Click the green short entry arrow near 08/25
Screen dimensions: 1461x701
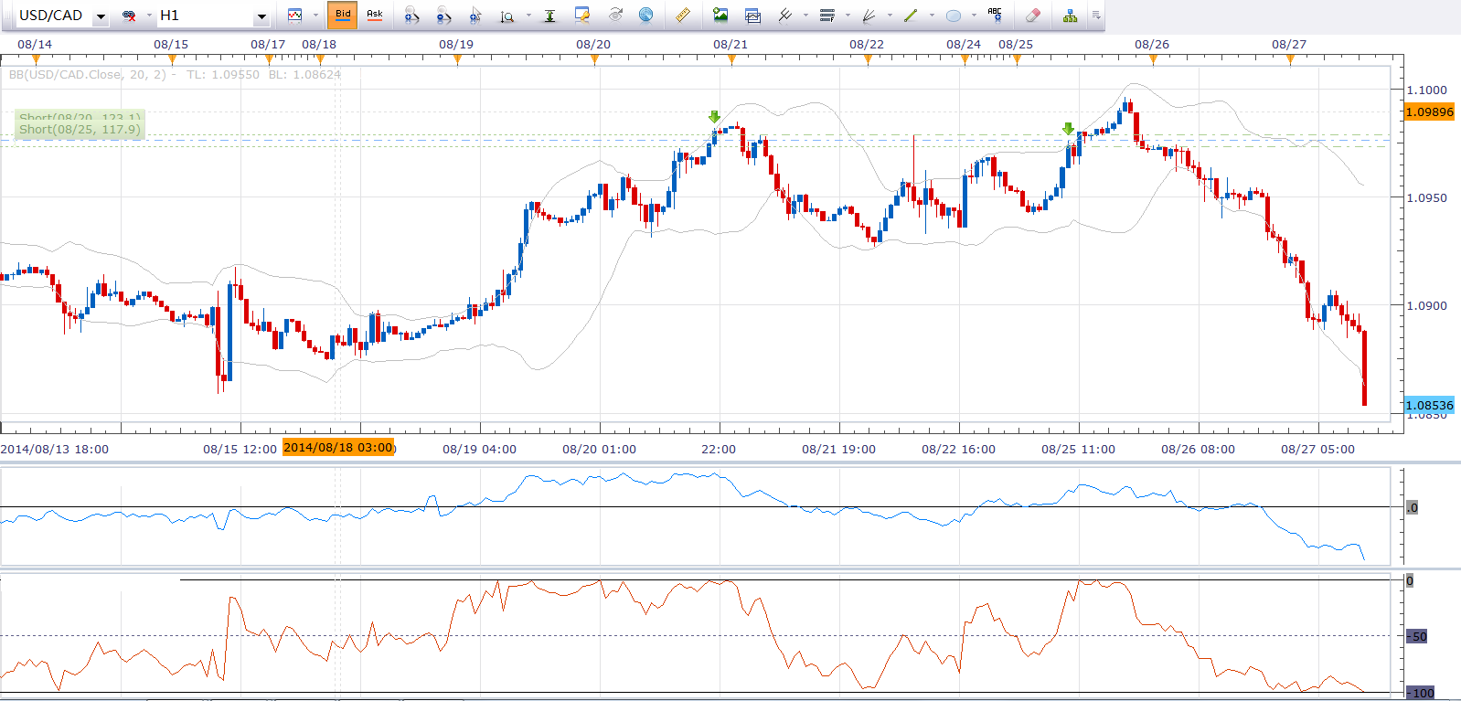point(1068,129)
